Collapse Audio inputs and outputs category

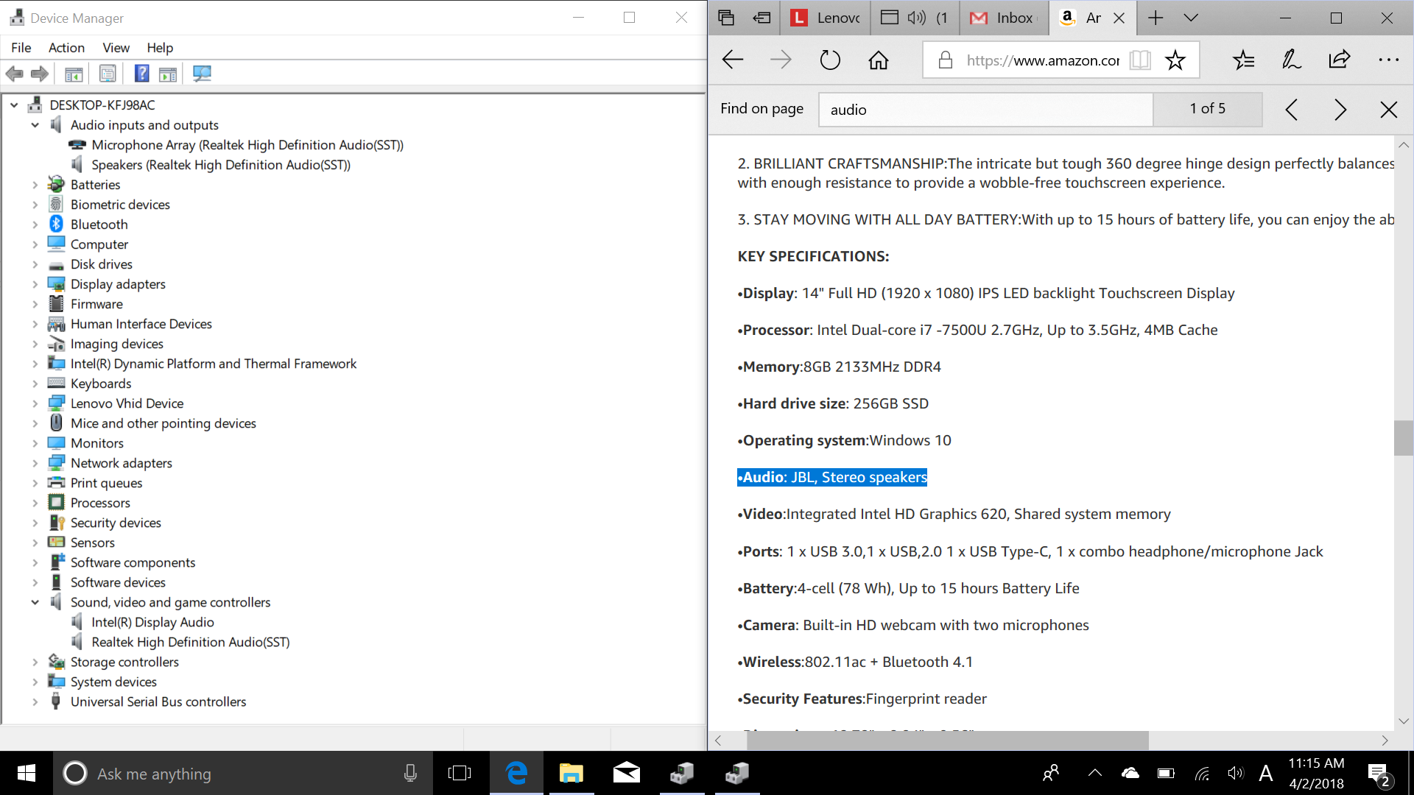(x=35, y=125)
